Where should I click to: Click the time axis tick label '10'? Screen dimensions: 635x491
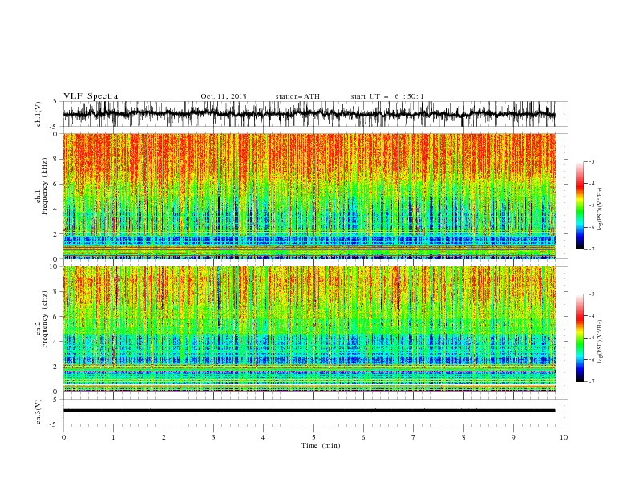(564, 437)
